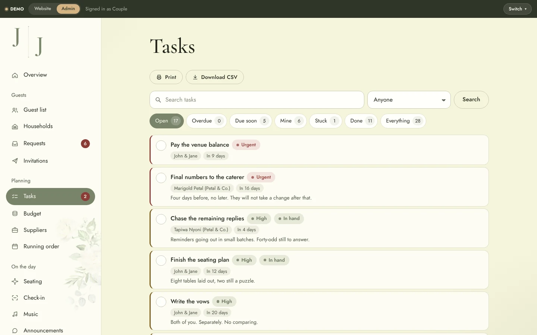The image size is (537, 335).
Task: Show the Overdue tasks filter
Action: tap(207, 121)
